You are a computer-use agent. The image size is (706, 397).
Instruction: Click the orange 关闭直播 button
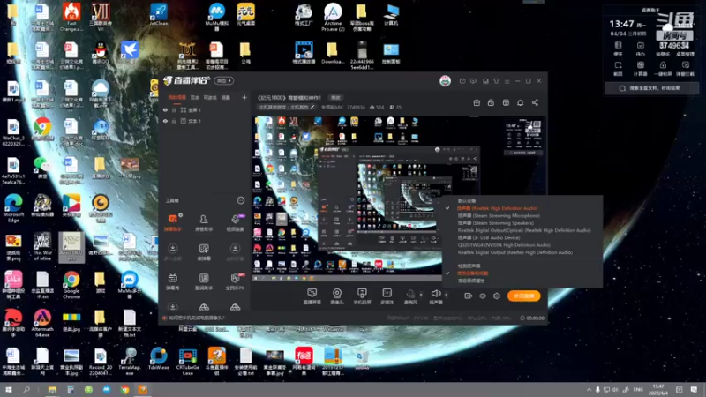[523, 296]
